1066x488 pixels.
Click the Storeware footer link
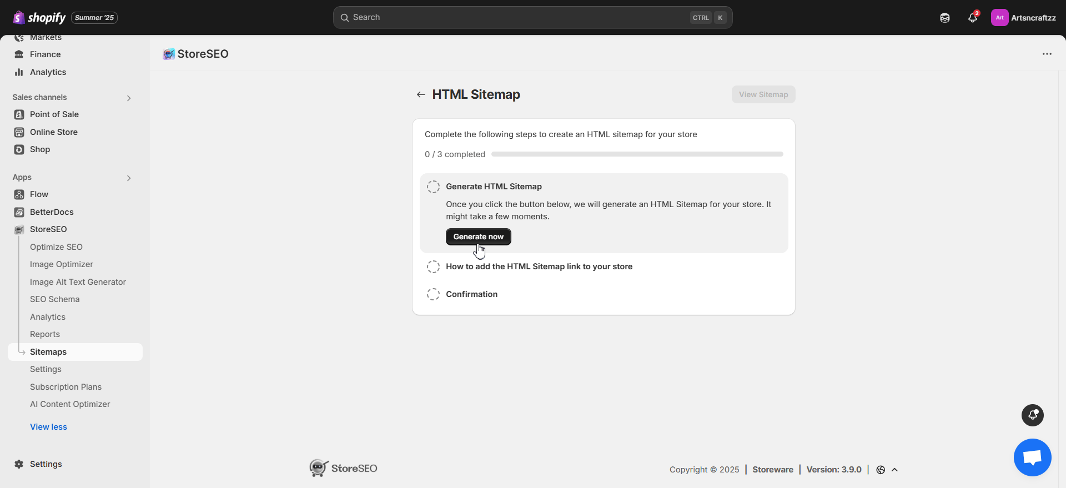pyautogui.click(x=773, y=470)
